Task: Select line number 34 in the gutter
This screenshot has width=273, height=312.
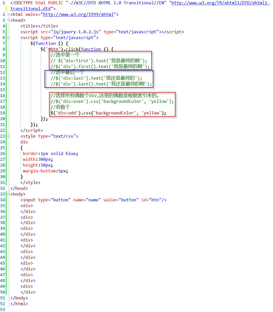Action: pos(3,200)
